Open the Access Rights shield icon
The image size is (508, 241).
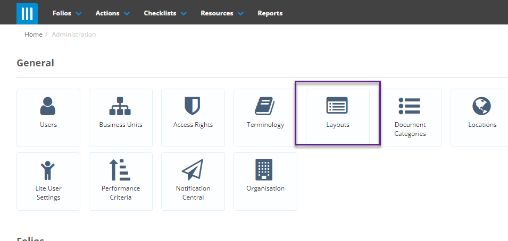[193, 106]
